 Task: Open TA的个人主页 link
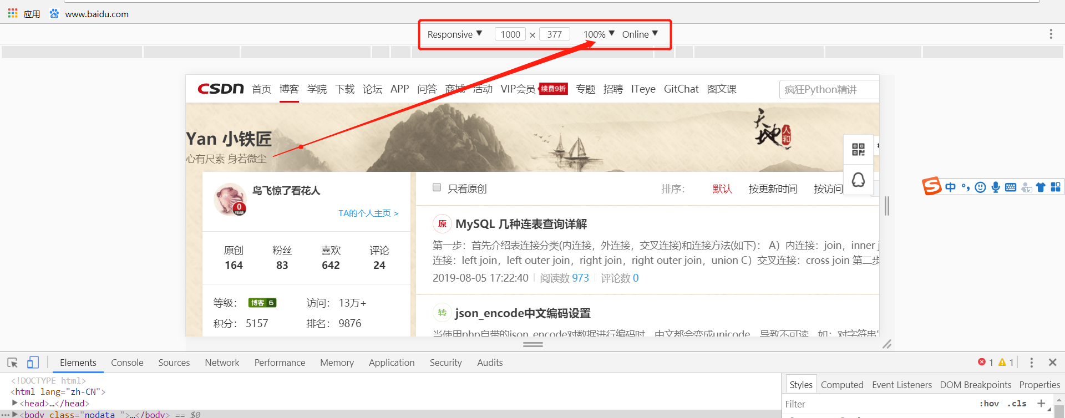(x=368, y=213)
